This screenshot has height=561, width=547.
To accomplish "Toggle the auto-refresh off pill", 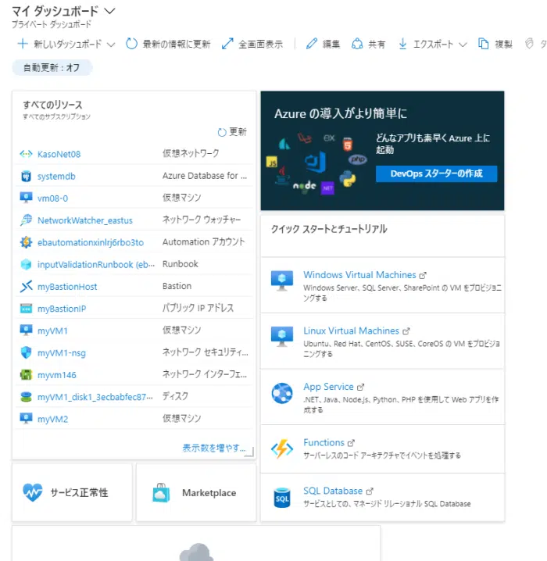I will tap(52, 68).
